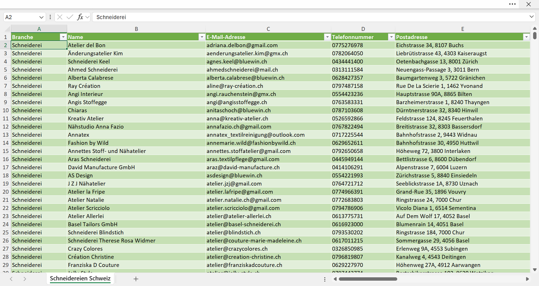The height and width of the screenshot is (286, 539).
Task: Cancel formula entry with the X icon
Action: (60, 17)
